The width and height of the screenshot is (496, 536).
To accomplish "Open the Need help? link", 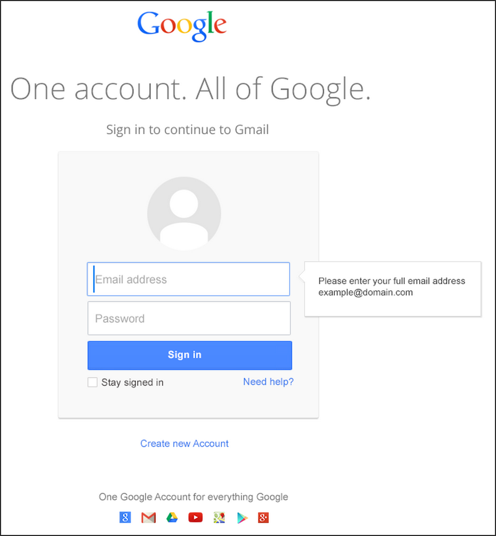I will coord(268,382).
